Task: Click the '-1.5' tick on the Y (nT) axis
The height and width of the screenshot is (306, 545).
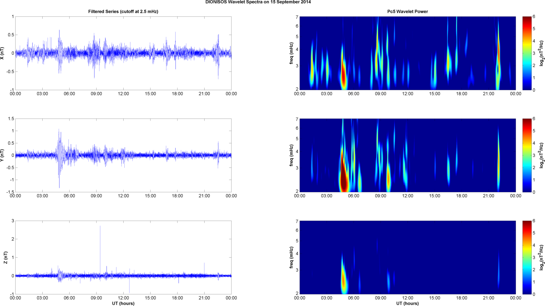Action: click(x=10, y=192)
